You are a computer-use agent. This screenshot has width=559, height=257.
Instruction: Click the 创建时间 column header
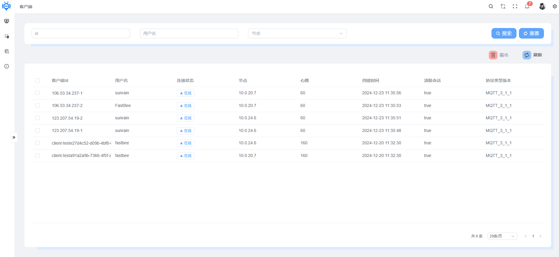tap(371, 80)
